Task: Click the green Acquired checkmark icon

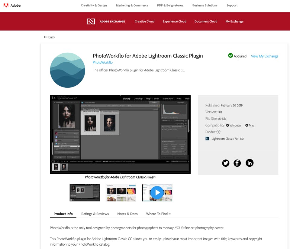Action: pyautogui.click(x=230, y=56)
